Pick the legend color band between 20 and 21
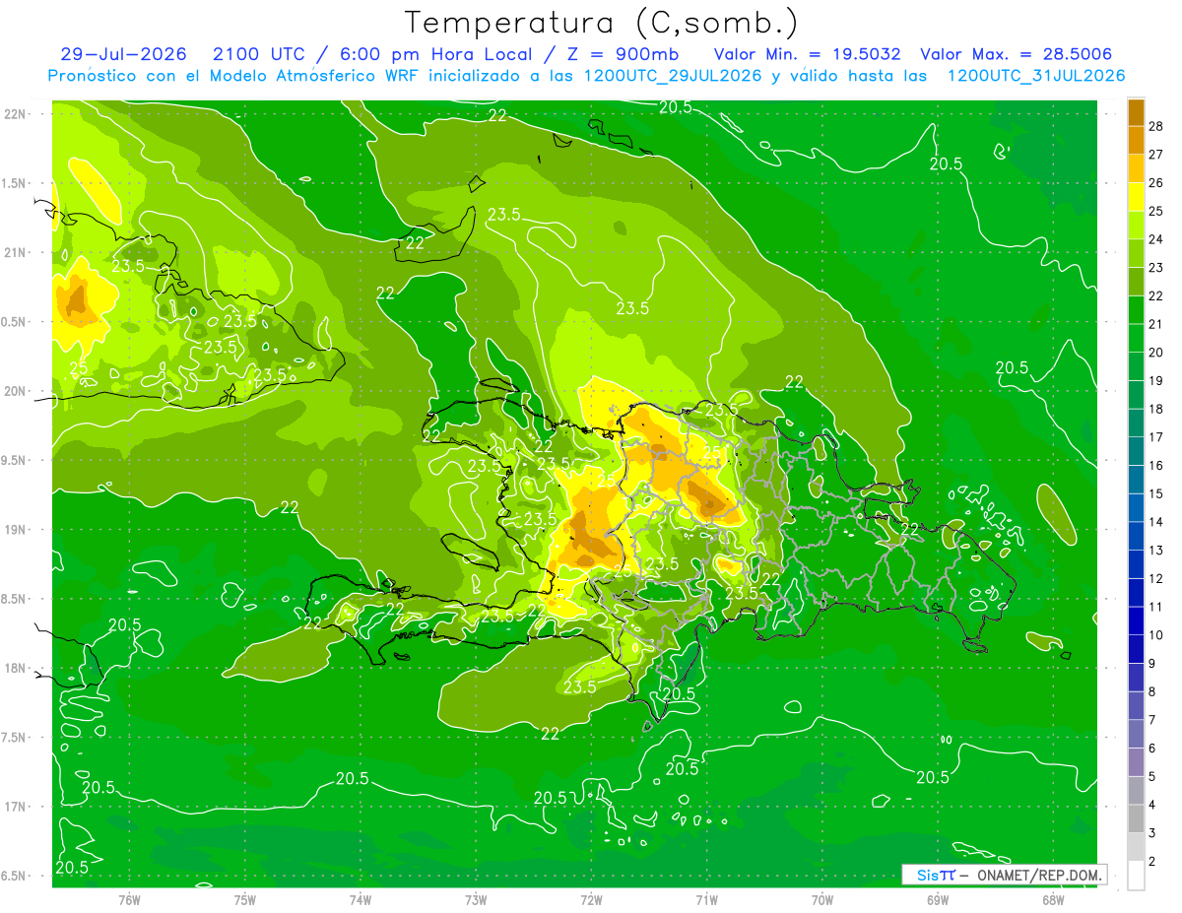 1136,338
